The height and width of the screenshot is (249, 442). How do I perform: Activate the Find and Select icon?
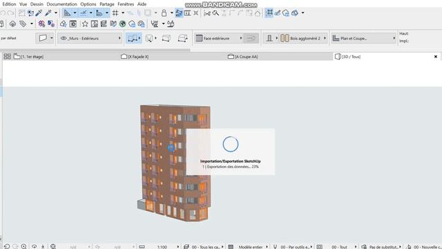30,12
